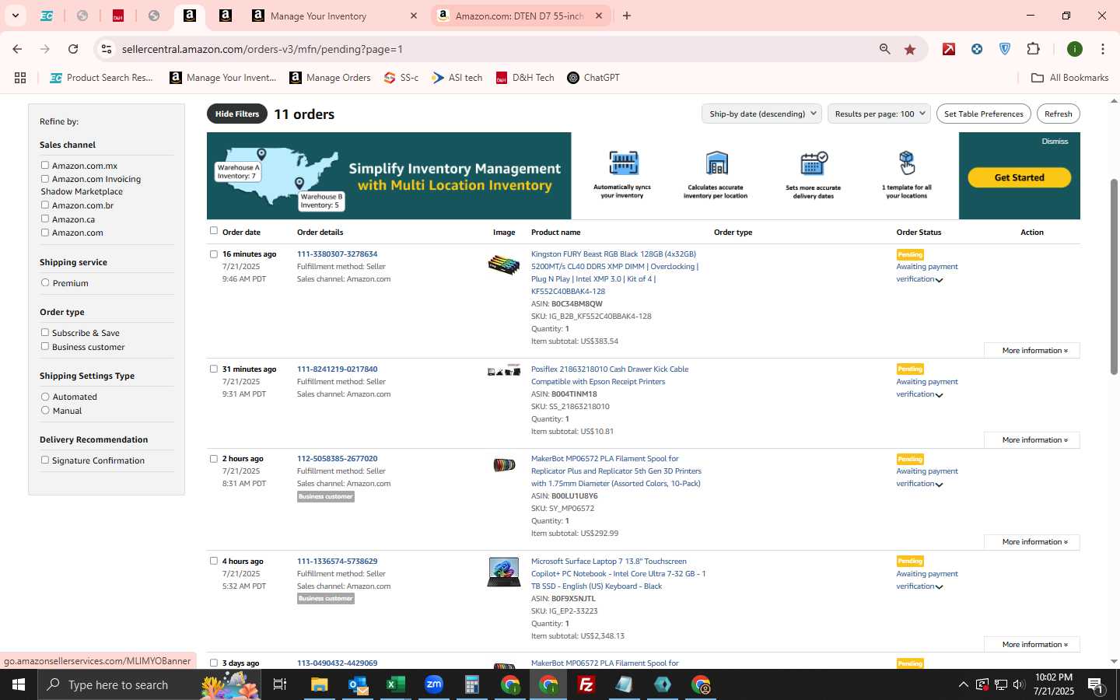Open the EC pinned browser tab
Image resolution: width=1120 pixels, height=700 pixels.
(x=47, y=16)
